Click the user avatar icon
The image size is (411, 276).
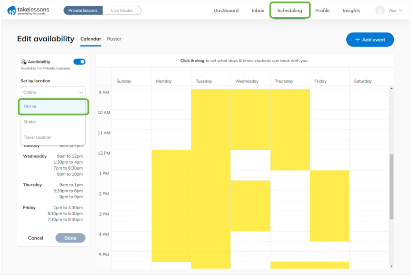(380, 11)
